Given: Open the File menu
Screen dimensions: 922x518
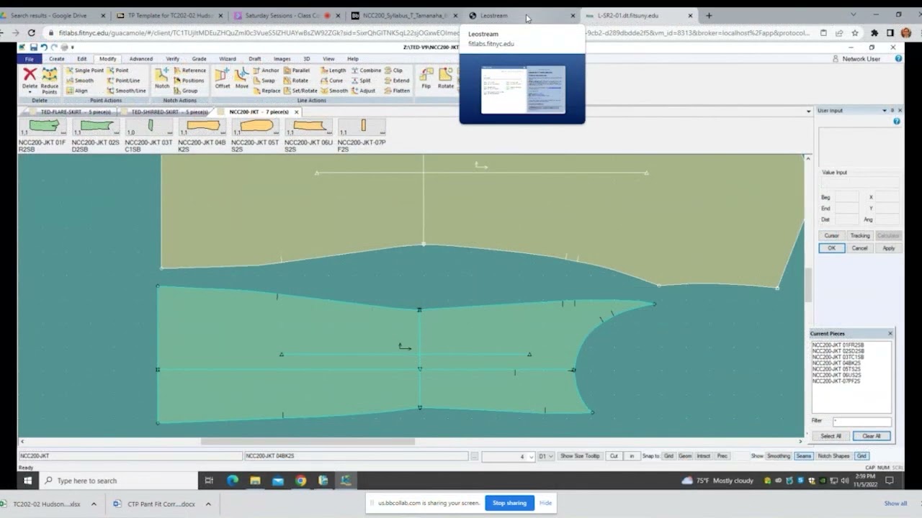Looking at the screenshot, I should [29, 59].
